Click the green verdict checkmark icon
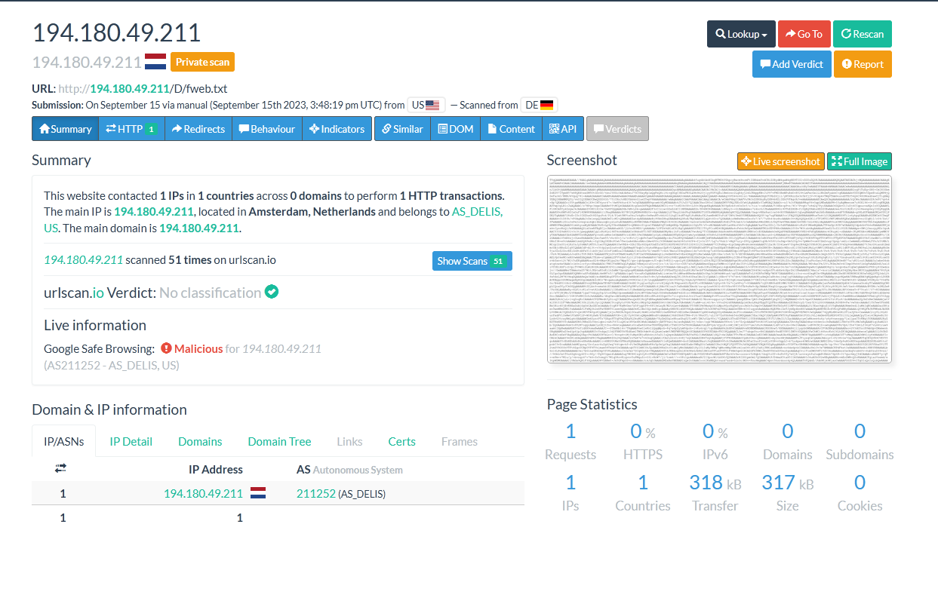The height and width of the screenshot is (610, 938). point(272,292)
